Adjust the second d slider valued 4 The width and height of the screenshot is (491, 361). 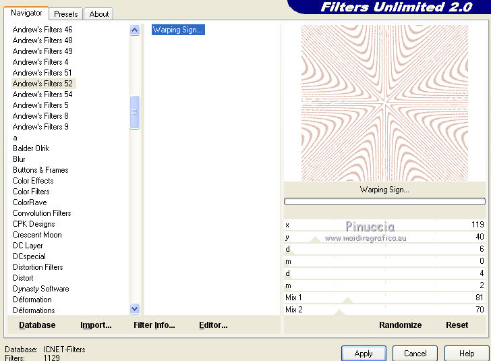pos(384,273)
